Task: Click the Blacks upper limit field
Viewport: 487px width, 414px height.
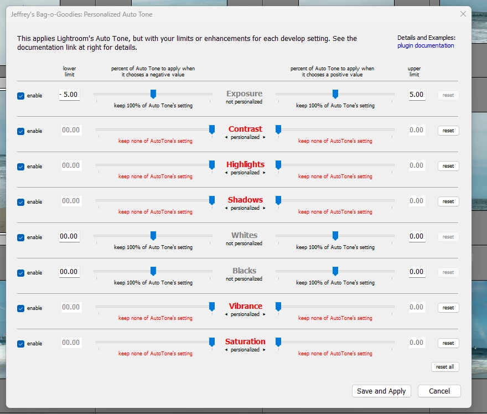Action: coord(416,271)
